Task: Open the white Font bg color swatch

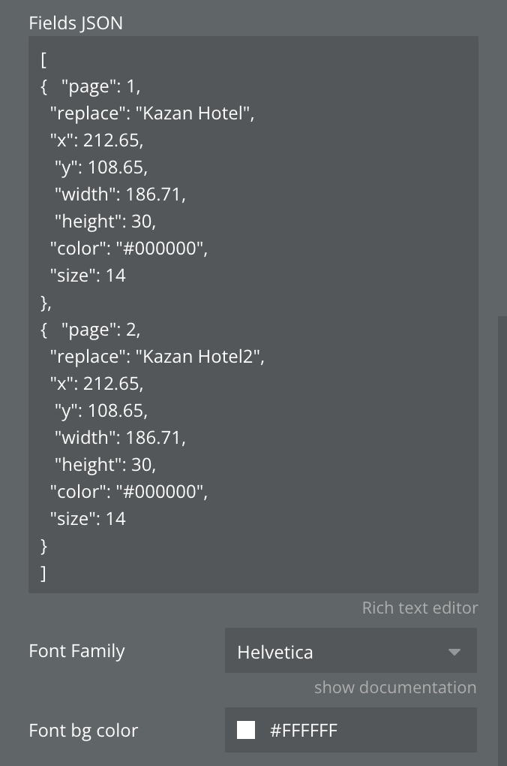Action: (246, 730)
